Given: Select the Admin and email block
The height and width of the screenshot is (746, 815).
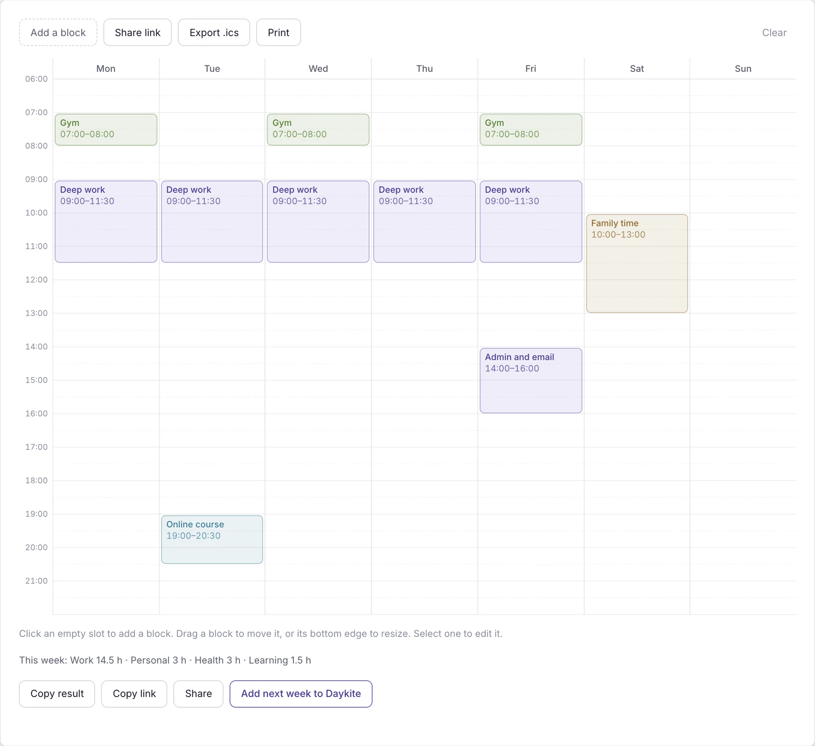Looking at the screenshot, I should [531, 381].
